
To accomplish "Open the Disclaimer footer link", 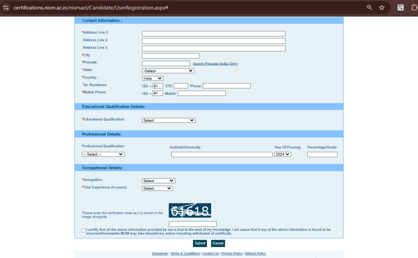I will click(x=160, y=254).
